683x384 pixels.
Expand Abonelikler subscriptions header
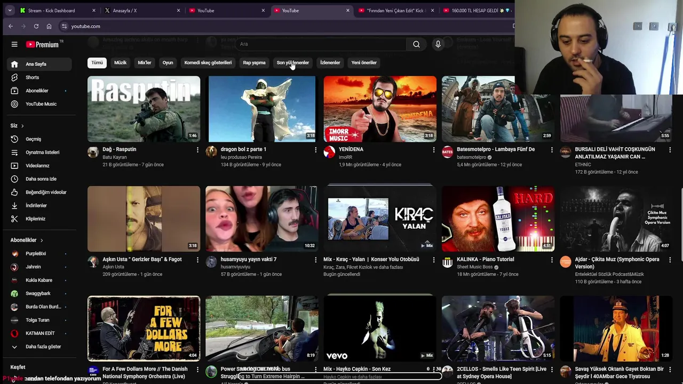[x=27, y=241]
